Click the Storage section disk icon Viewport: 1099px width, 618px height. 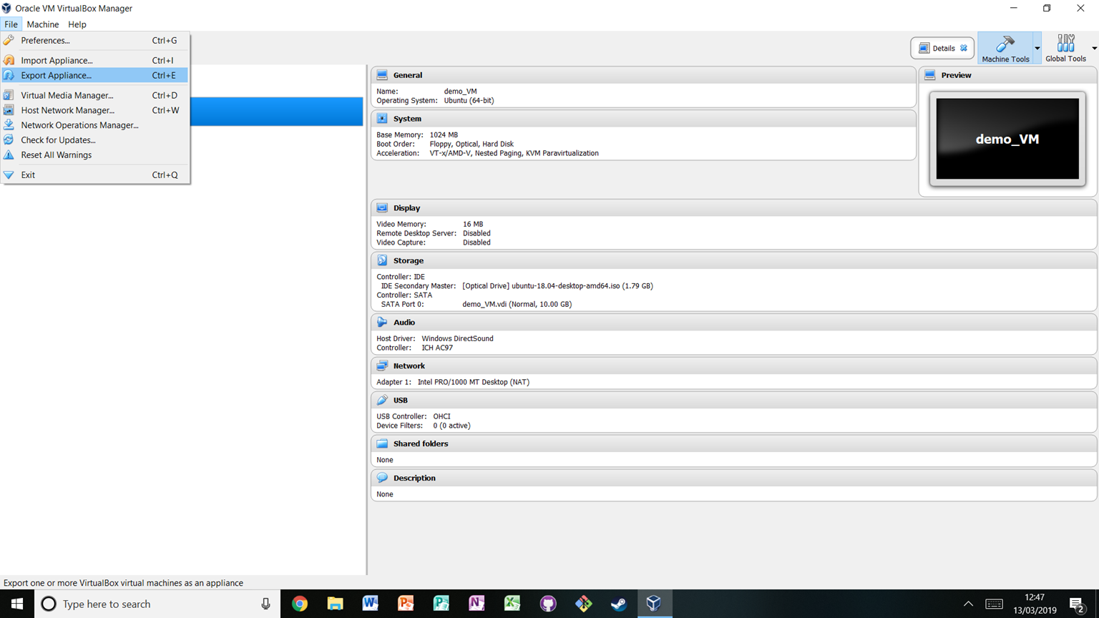383,260
